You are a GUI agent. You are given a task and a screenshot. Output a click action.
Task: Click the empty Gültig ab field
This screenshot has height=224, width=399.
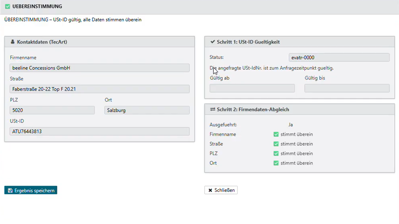tap(252, 88)
